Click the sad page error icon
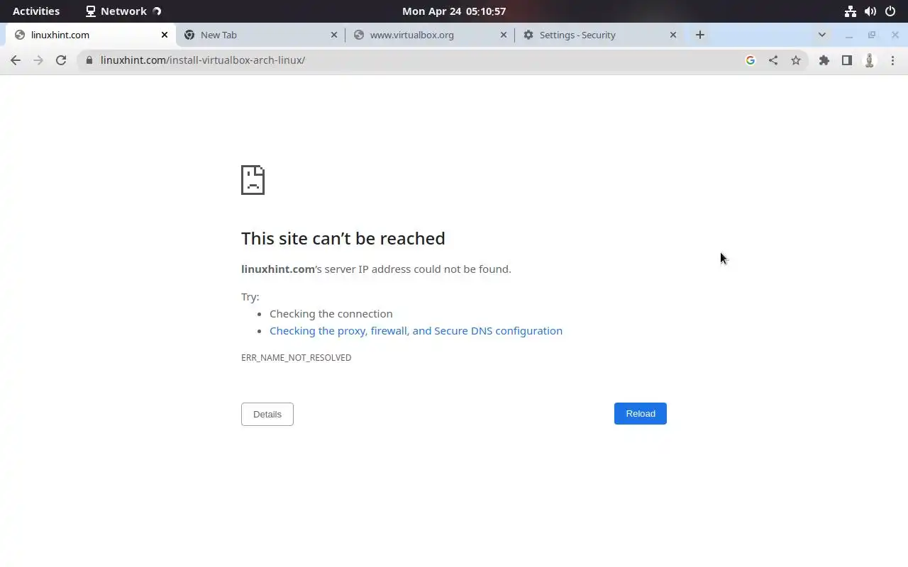 coord(253,180)
